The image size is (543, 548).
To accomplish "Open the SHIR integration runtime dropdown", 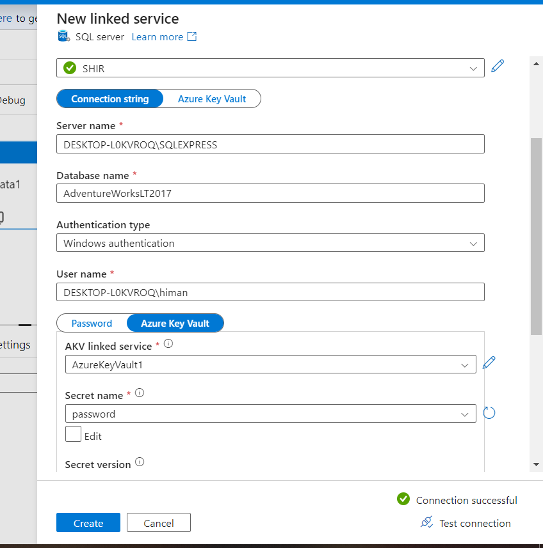I will [270, 68].
